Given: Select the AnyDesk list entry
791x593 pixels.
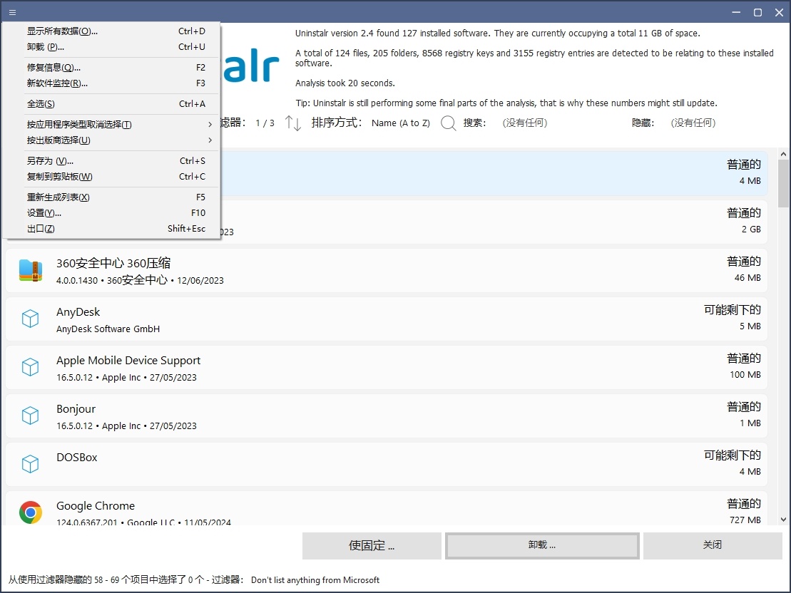Looking at the screenshot, I should click(x=387, y=319).
